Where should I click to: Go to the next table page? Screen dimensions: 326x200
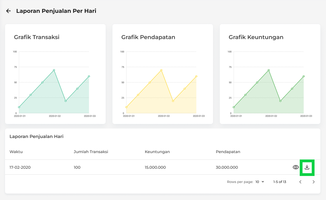coord(313,182)
